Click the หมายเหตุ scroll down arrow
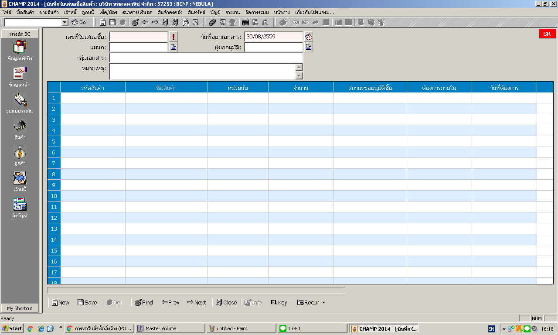The width and height of the screenshot is (558, 335). tap(299, 76)
